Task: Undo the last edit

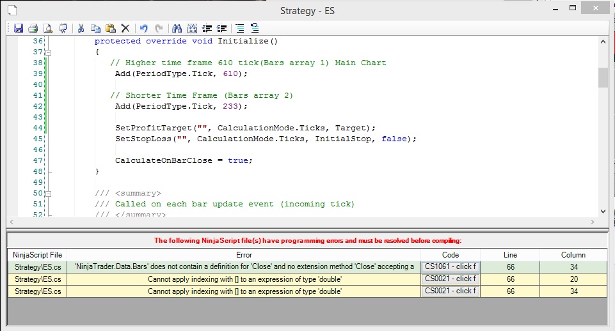Action: [x=144, y=28]
